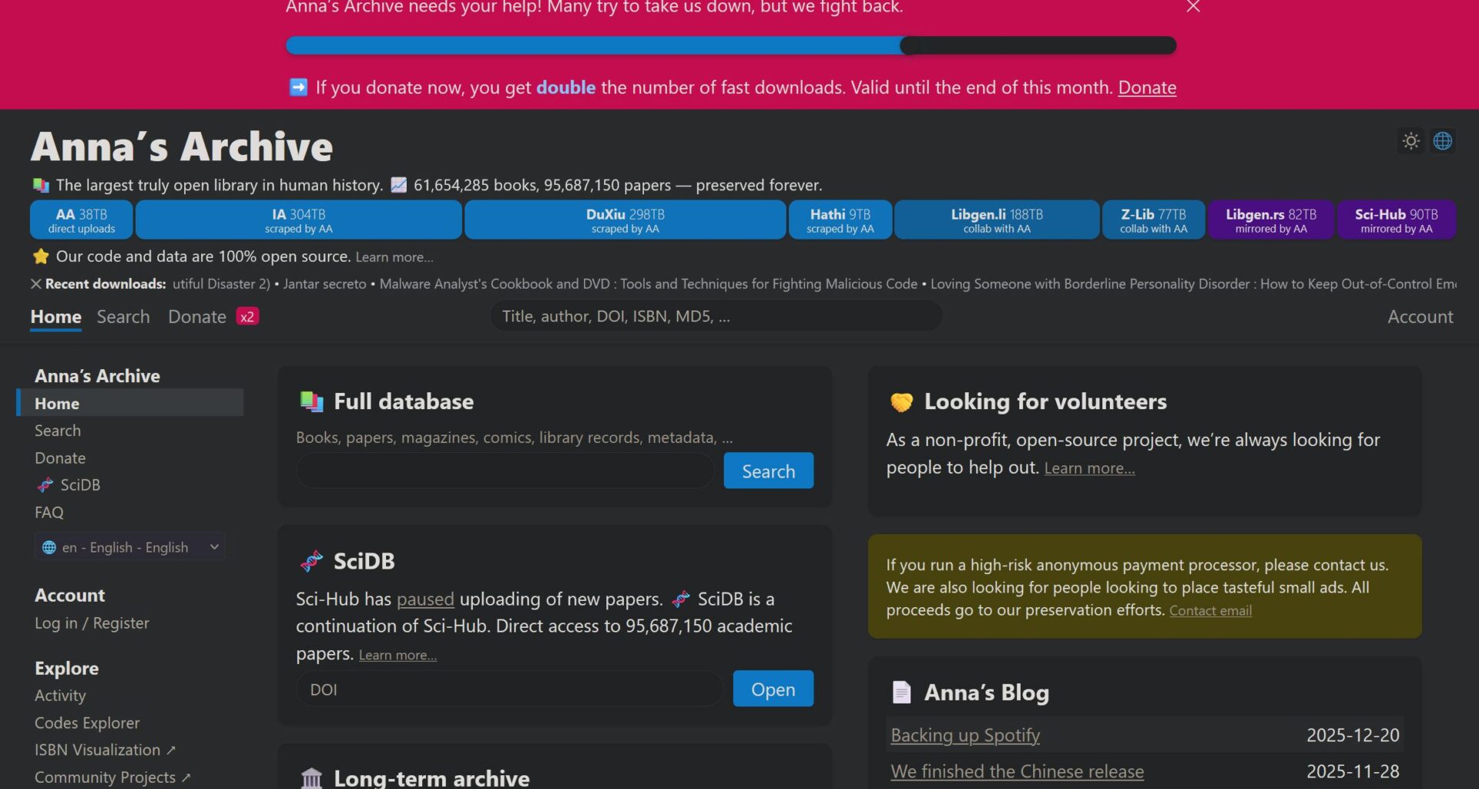Select the Sci-Hub 90TB dataset badge
This screenshot has height=789, width=1479.
coord(1396,220)
